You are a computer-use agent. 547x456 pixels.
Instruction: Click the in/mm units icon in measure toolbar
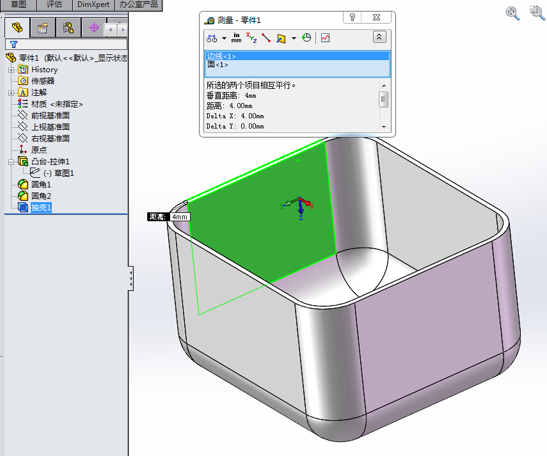[x=236, y=38]
